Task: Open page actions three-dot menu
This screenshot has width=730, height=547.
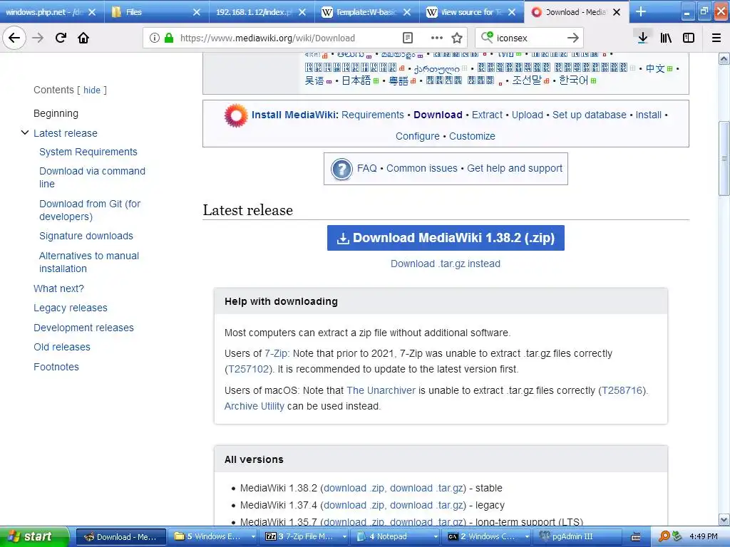Action: pyautogui.click(x=437, y=38)
